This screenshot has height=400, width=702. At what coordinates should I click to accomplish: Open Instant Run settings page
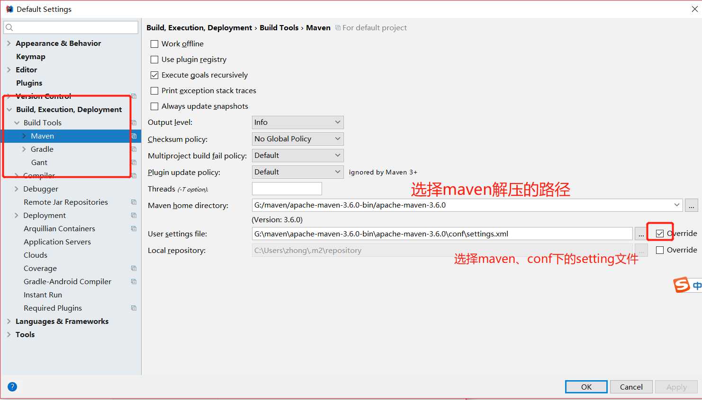click(x=43, y=295)
